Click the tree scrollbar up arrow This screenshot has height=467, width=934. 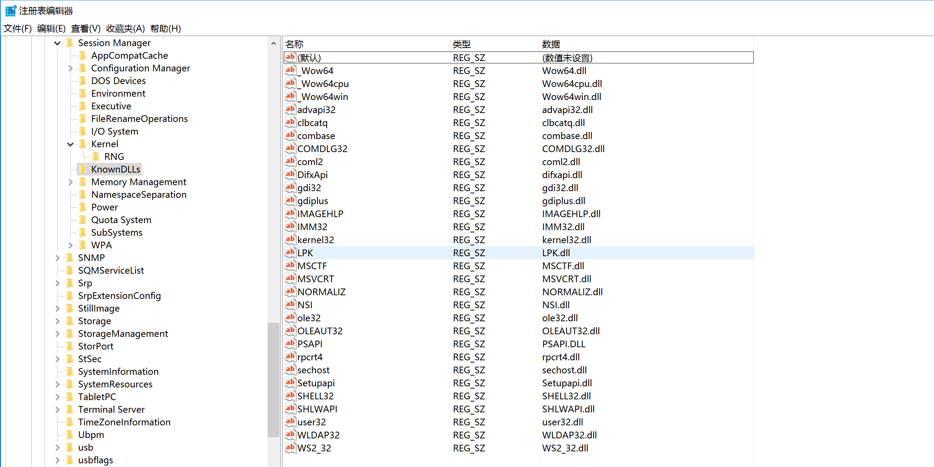[x=274, y=44]
